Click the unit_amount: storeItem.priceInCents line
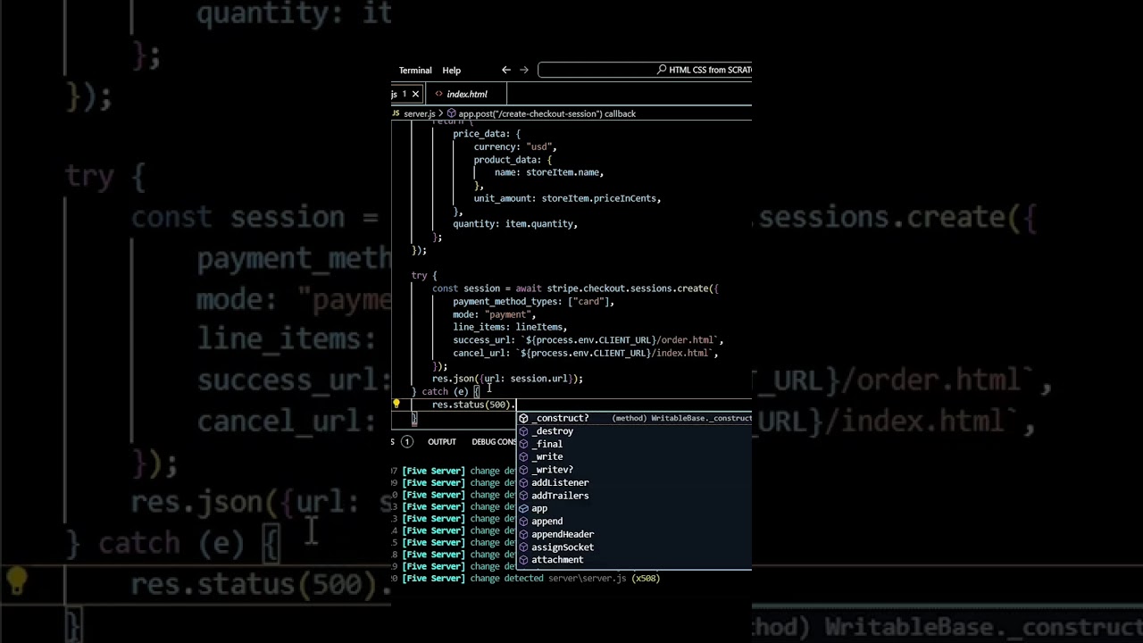Viewport: 1143px width, 643px height. (x=567, y=198)
